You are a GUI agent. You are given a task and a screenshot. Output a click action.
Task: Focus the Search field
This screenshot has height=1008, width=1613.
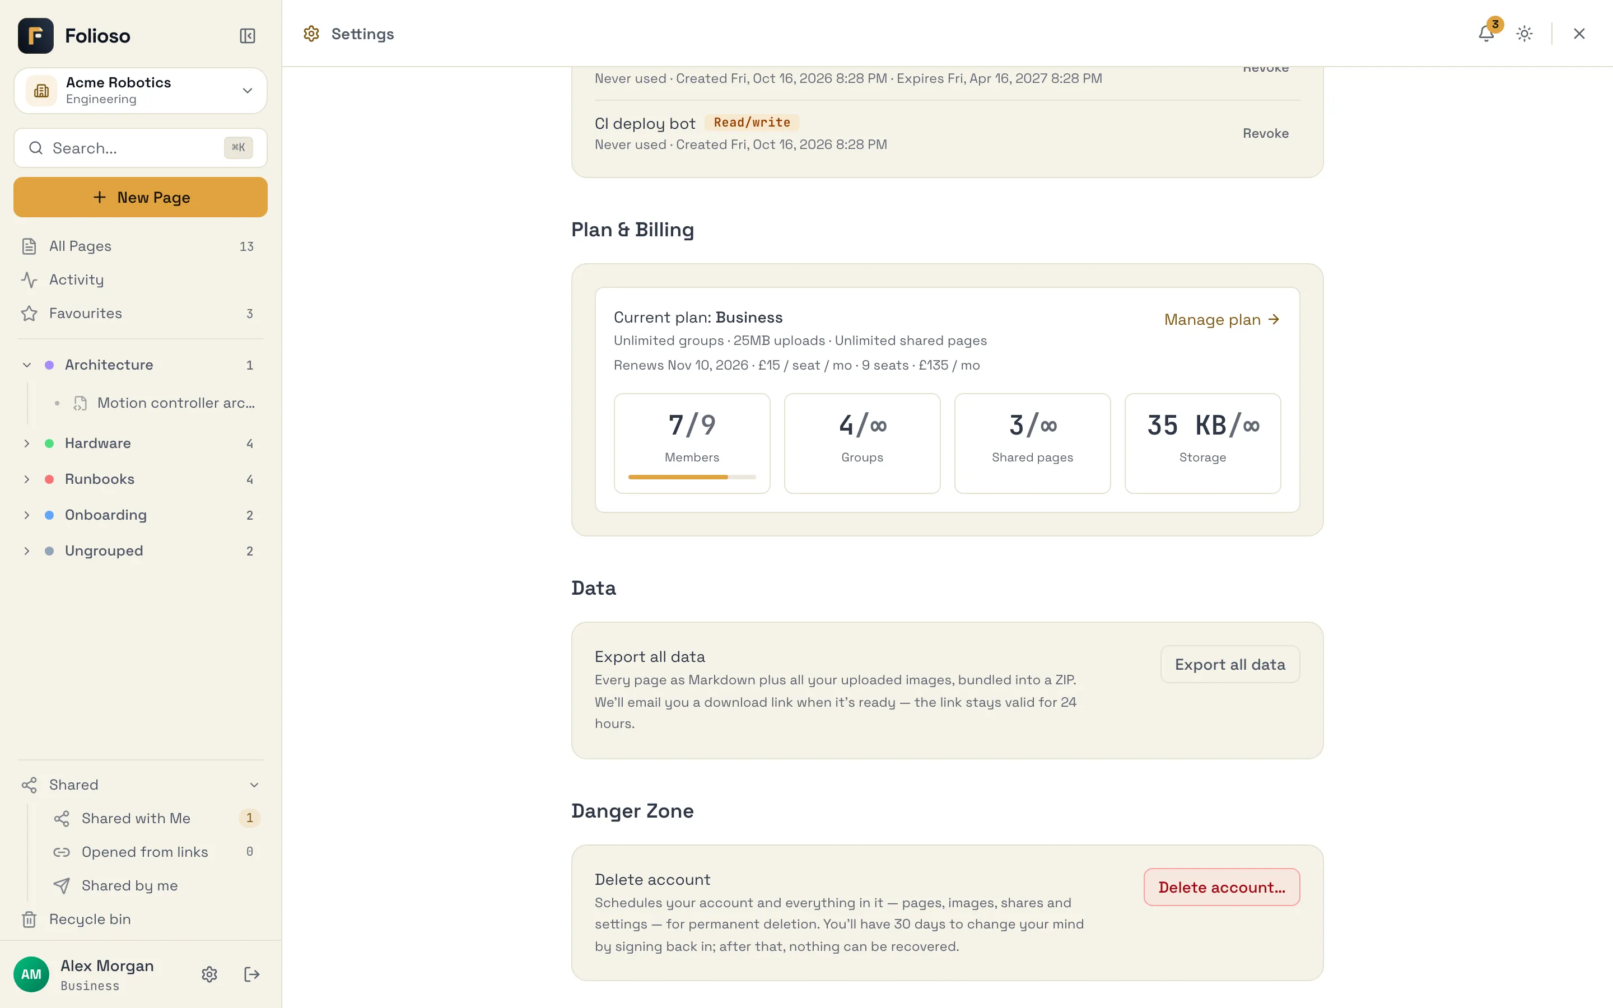[140, 148]
